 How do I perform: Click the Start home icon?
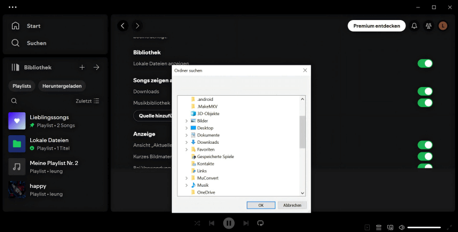(x=15, y=26)
